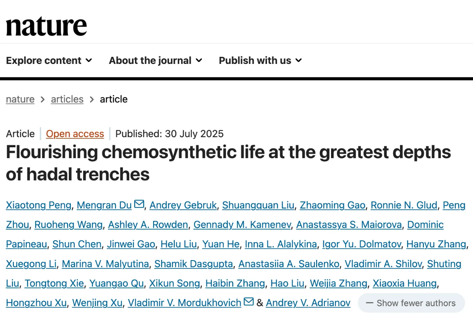Open author Xiaotong Peng's profile
The width and height of the screenshot is (473, 323).
[39, 205]
